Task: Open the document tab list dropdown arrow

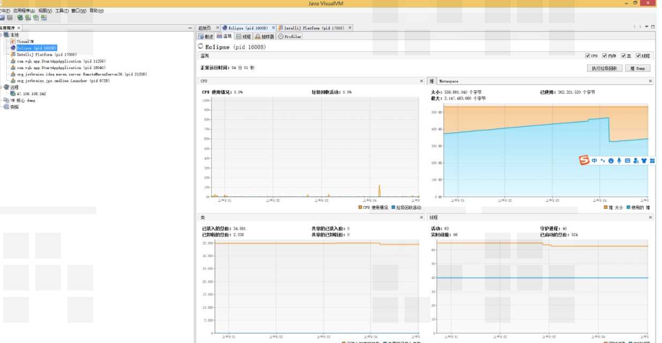Action: [x=646, y=27]
